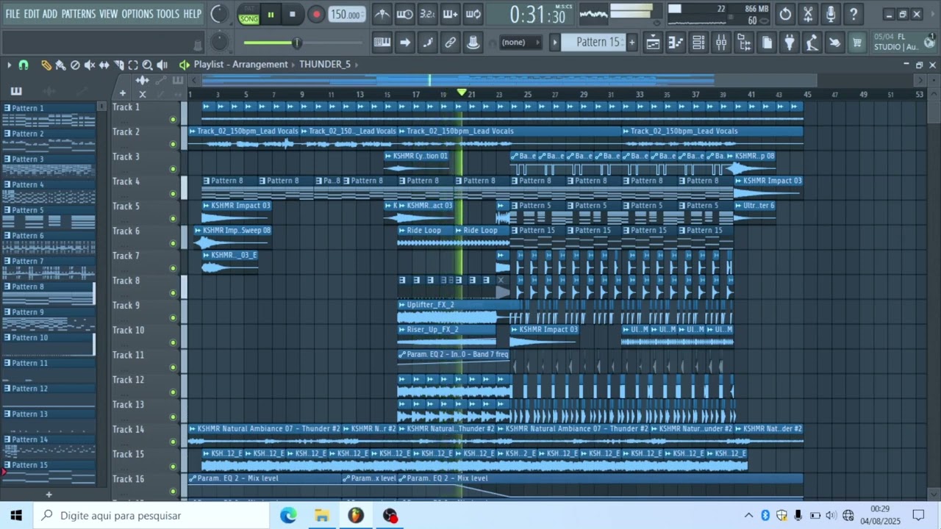Image resolution: width=941 pixels, height=529 pixels.
Task: Mute Track 9 with its green dot
Action: pyautogui.click(x=173, y=318)
